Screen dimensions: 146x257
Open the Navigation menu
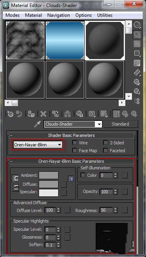(x=59, y=15)
